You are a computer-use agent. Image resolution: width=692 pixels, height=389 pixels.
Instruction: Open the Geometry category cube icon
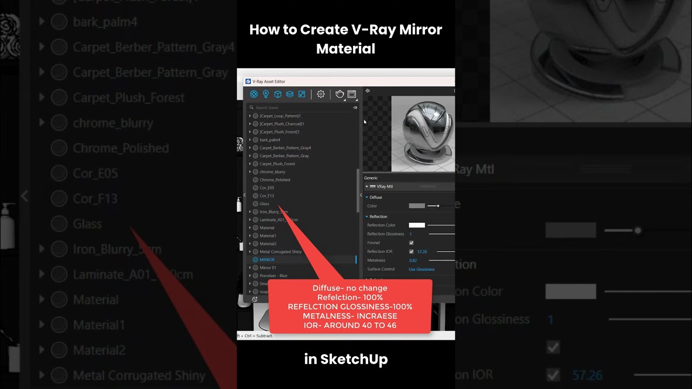278,94
